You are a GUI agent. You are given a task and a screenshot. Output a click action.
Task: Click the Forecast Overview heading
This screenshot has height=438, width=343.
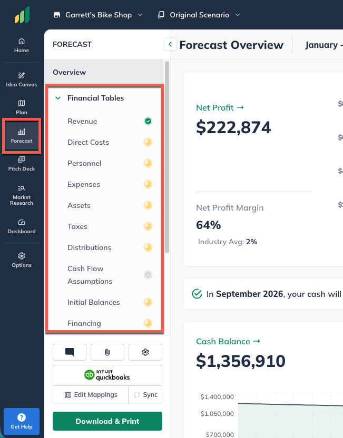click(231, 45)
